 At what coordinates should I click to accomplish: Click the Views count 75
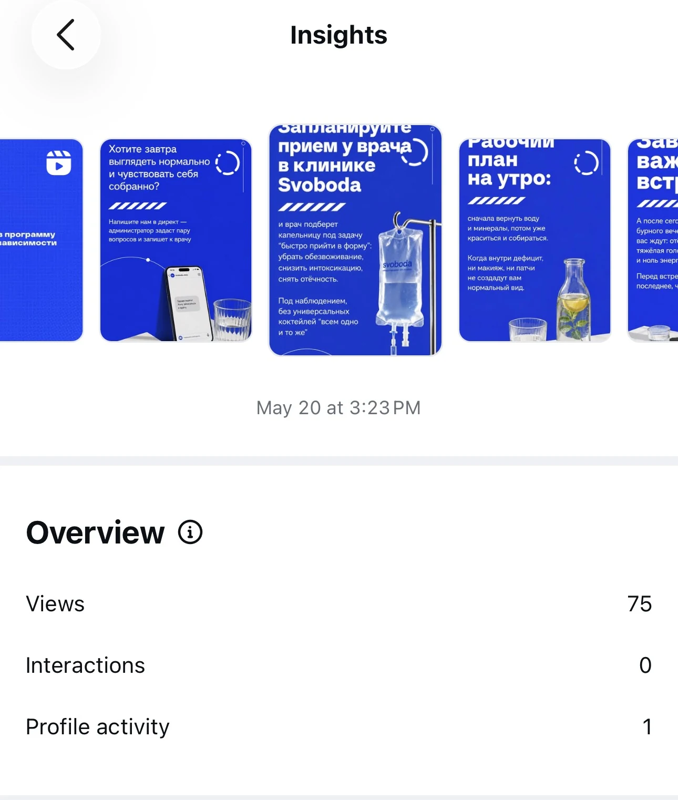click(640, 603)
